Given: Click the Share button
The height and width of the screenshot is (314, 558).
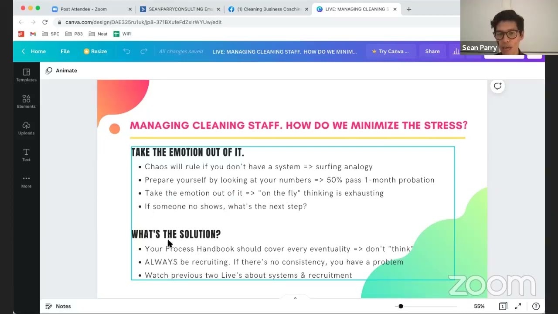Looking at the screenshot, I should [432, 51].
